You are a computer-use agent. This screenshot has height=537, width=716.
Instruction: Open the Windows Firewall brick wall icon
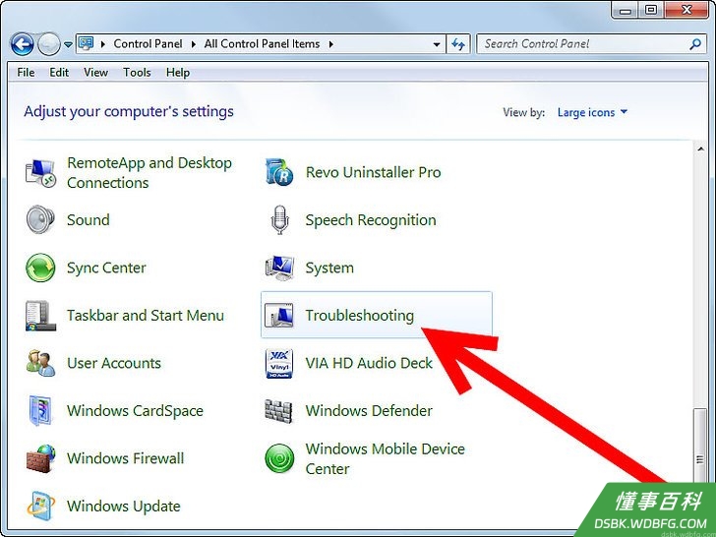(40, 458)
